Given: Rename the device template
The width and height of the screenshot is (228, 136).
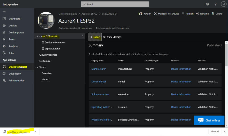Looking at the screenshot, I should coord(202,14).
